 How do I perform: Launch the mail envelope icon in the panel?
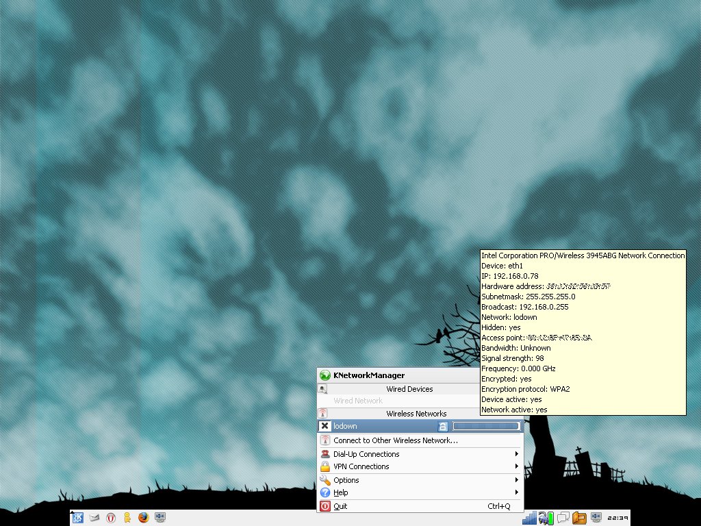click(x=94, y=518)
